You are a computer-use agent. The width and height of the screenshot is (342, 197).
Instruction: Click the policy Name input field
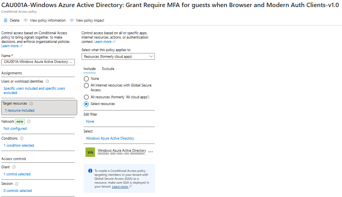tap(38, 62)
